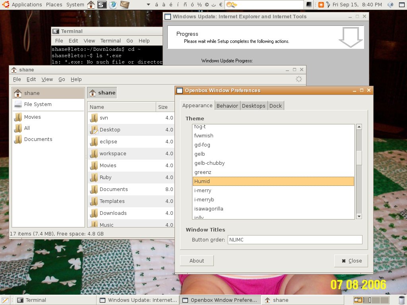407x305 pixels.
Task: Switch to the Behavior tab
Action: pyautogui.click(x=227, y=106)
